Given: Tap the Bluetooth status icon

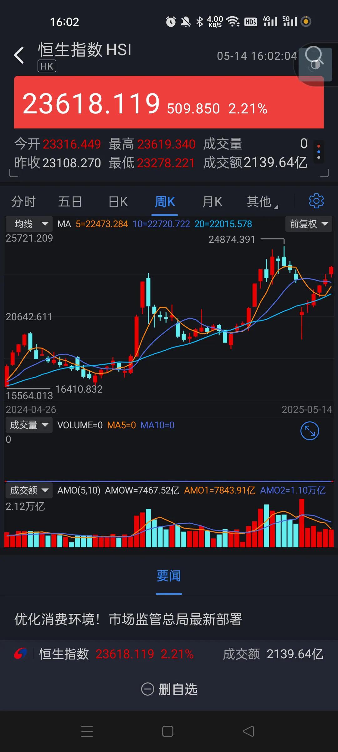Looking at the screenshot, I should pyautogui.click(x=200, y=22).
